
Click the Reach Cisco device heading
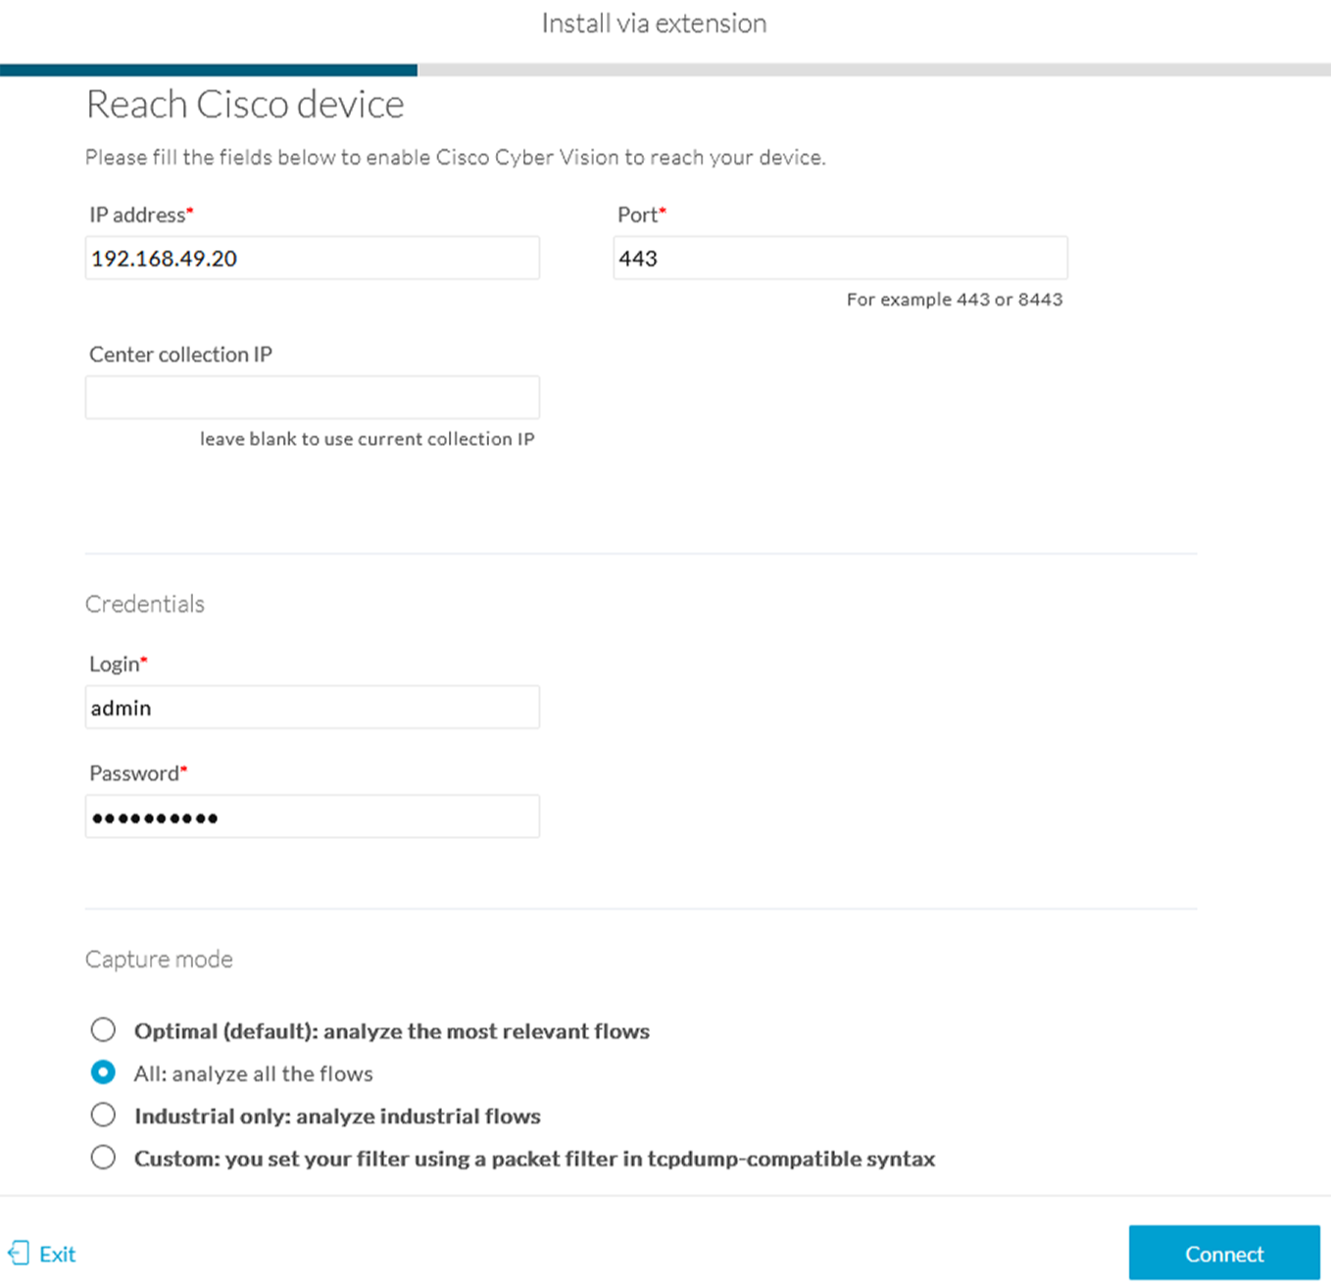[245, 104]
